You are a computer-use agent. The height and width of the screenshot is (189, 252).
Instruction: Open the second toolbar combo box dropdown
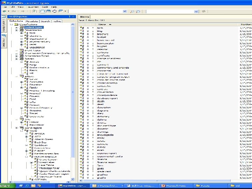196,12
